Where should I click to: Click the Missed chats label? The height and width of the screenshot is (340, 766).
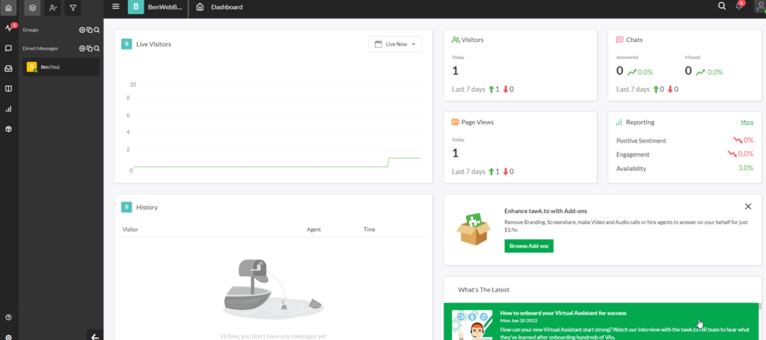(x=693, y=57)
